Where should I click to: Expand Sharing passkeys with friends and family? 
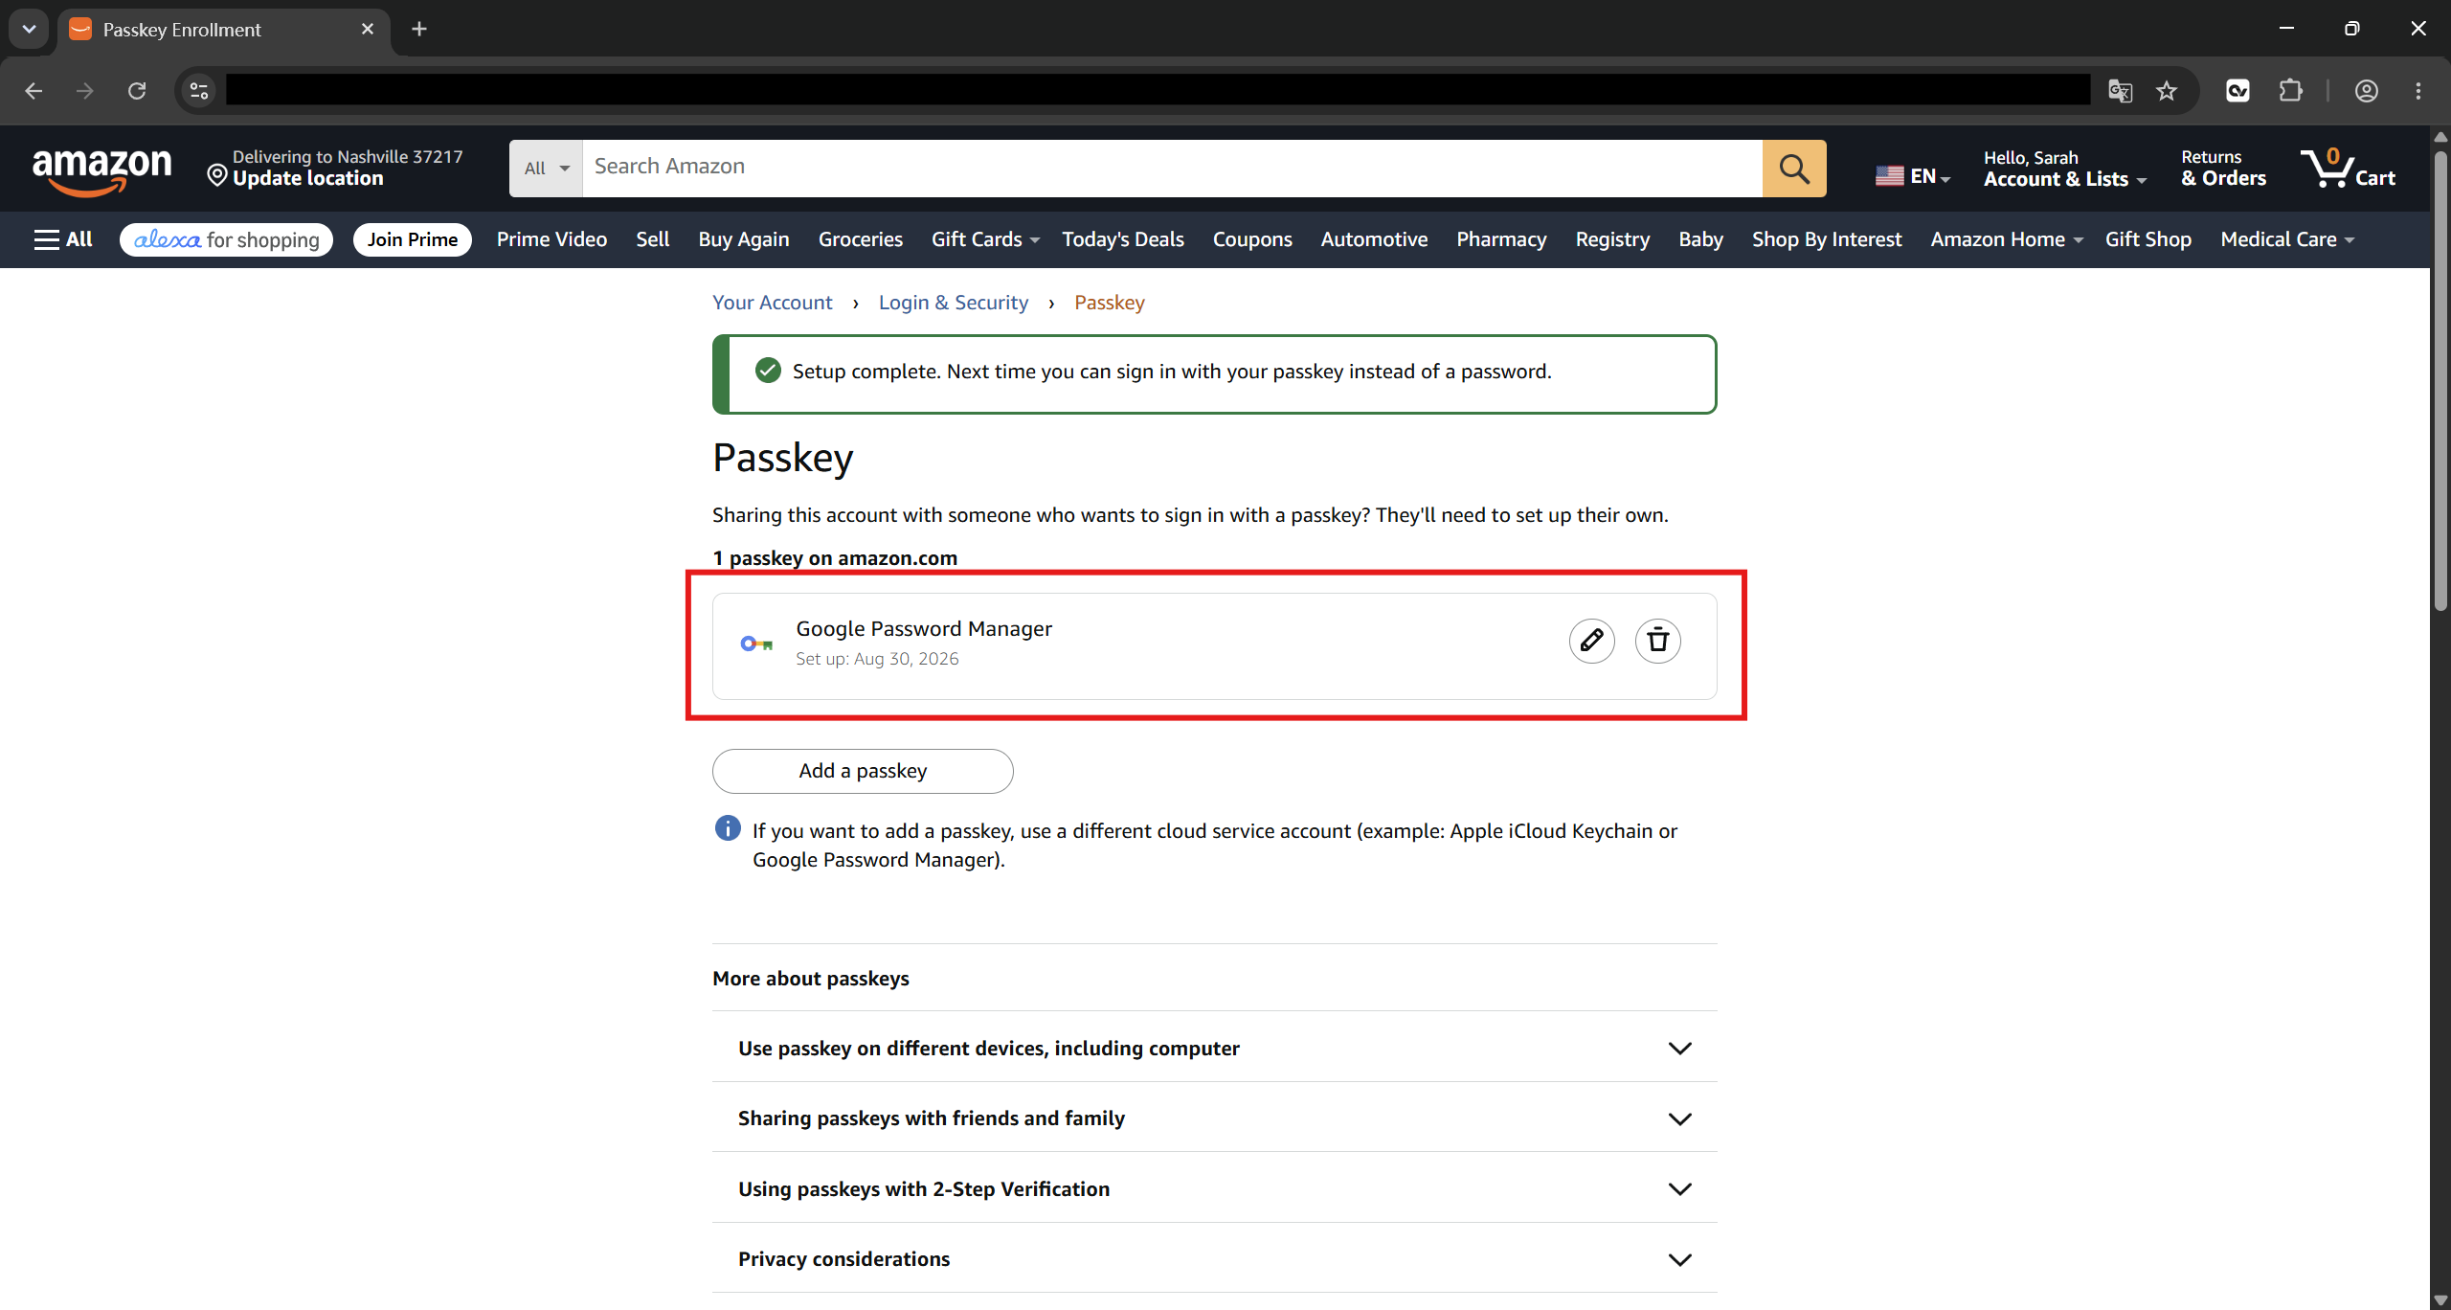click(1214, 1118)
